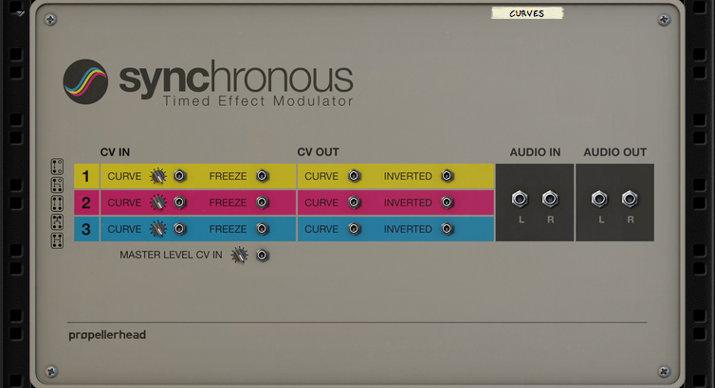Click the row 3 CV OUT Inverted jack
Viewport: 715px width, 388px height.
pyautogui.click(x=447, y=228)
